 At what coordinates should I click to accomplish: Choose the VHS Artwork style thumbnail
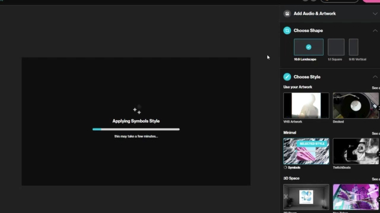coord(306,105)
